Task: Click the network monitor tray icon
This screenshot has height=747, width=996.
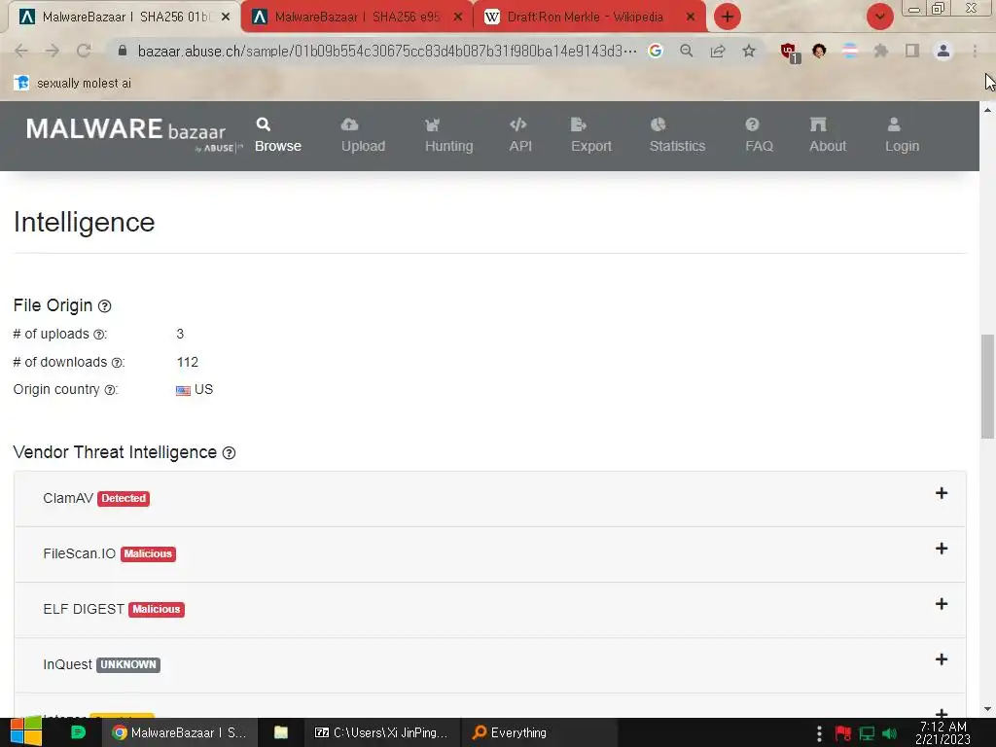Action: point(867,733)
